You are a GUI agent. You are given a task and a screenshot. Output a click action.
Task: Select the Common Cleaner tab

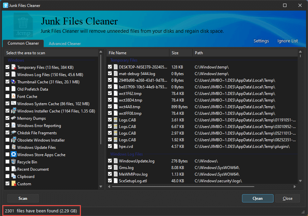click(23, 43)
